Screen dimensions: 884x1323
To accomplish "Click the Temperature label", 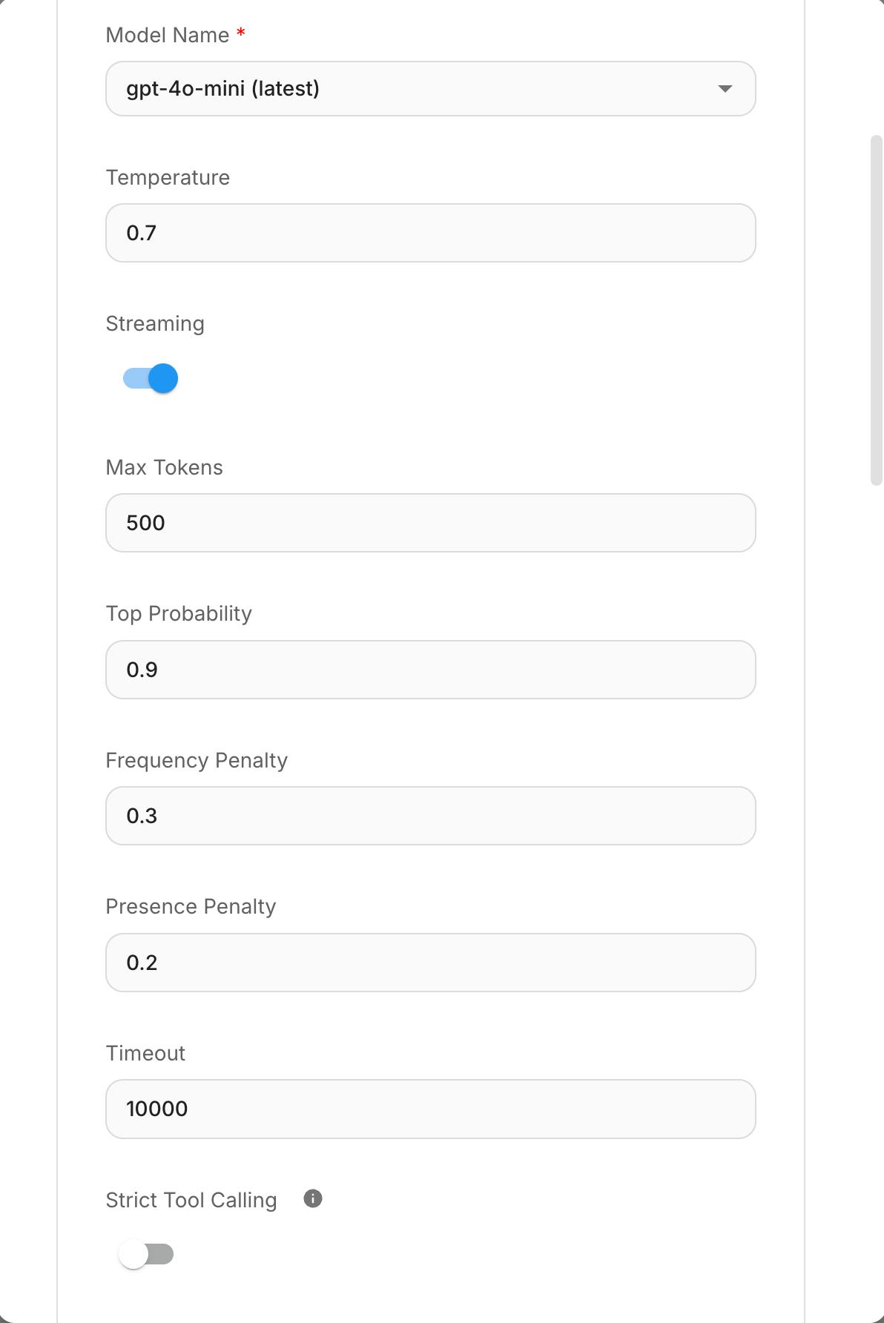I will coord(168,178).
